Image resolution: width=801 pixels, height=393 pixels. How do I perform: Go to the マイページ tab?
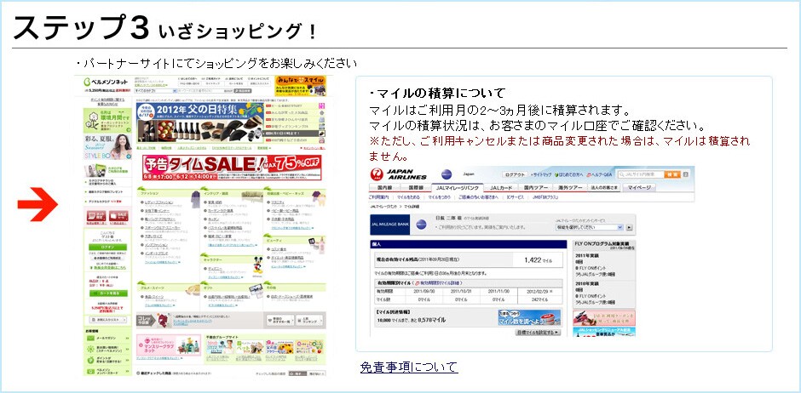(x=640, y=187)
